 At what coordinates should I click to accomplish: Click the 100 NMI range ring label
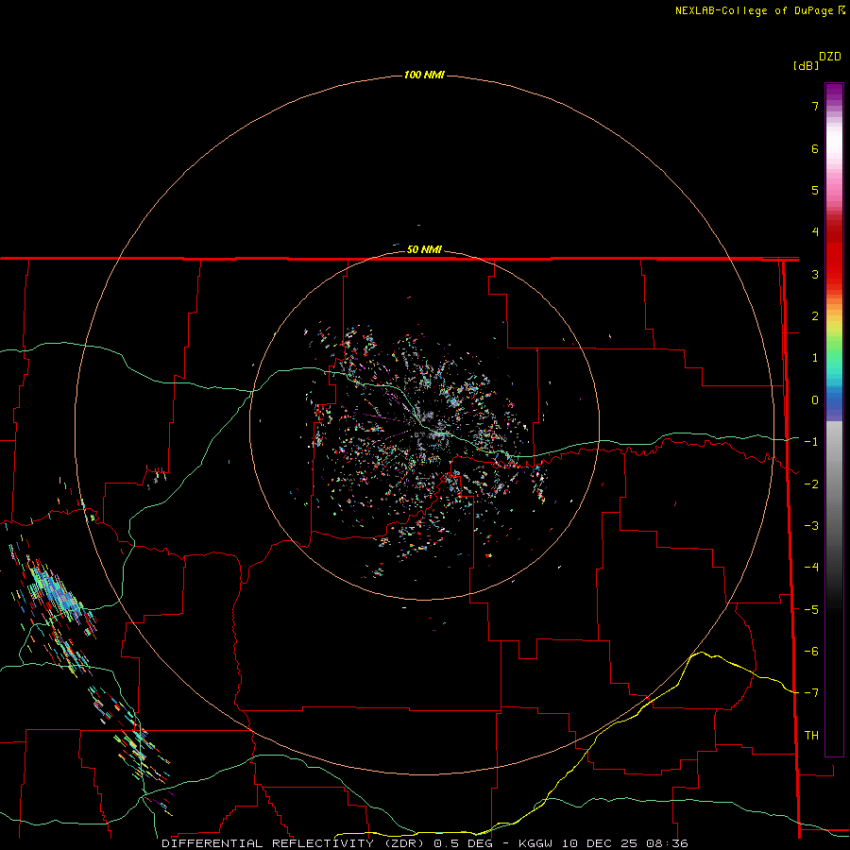click(x=424, y=75)
